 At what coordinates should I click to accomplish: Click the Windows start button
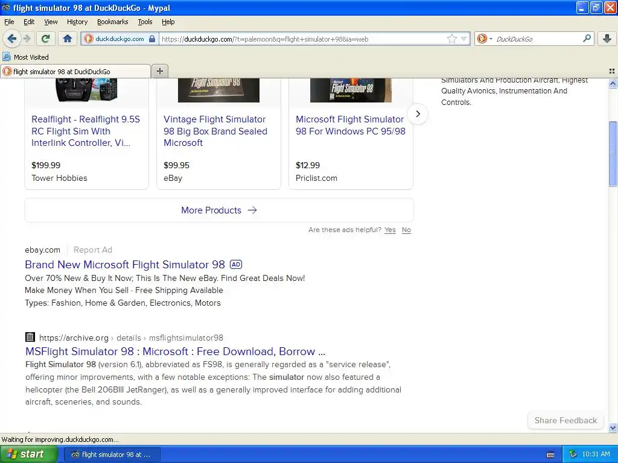pos(29,454)
